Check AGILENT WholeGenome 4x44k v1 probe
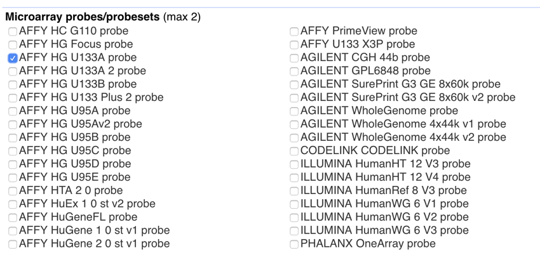The width and height of the screenshot is (540, 255). tap(294, 124)
